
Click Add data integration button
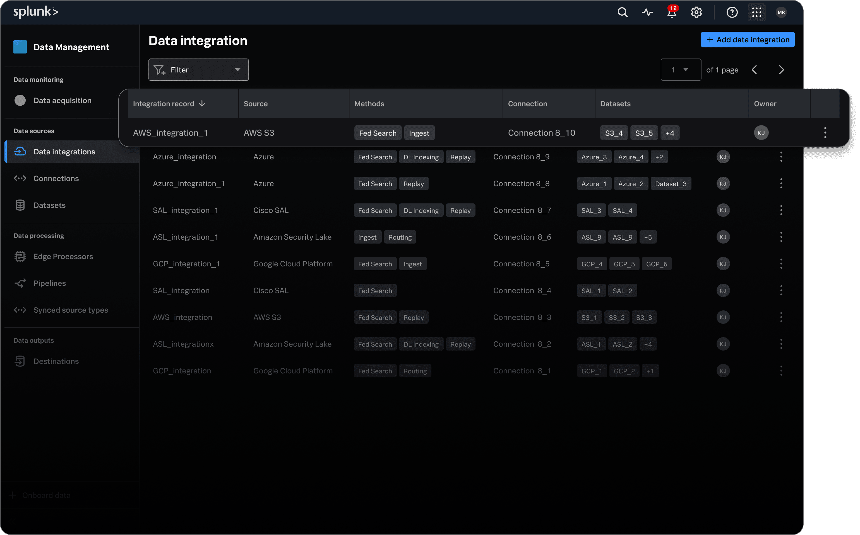[747, 40]
